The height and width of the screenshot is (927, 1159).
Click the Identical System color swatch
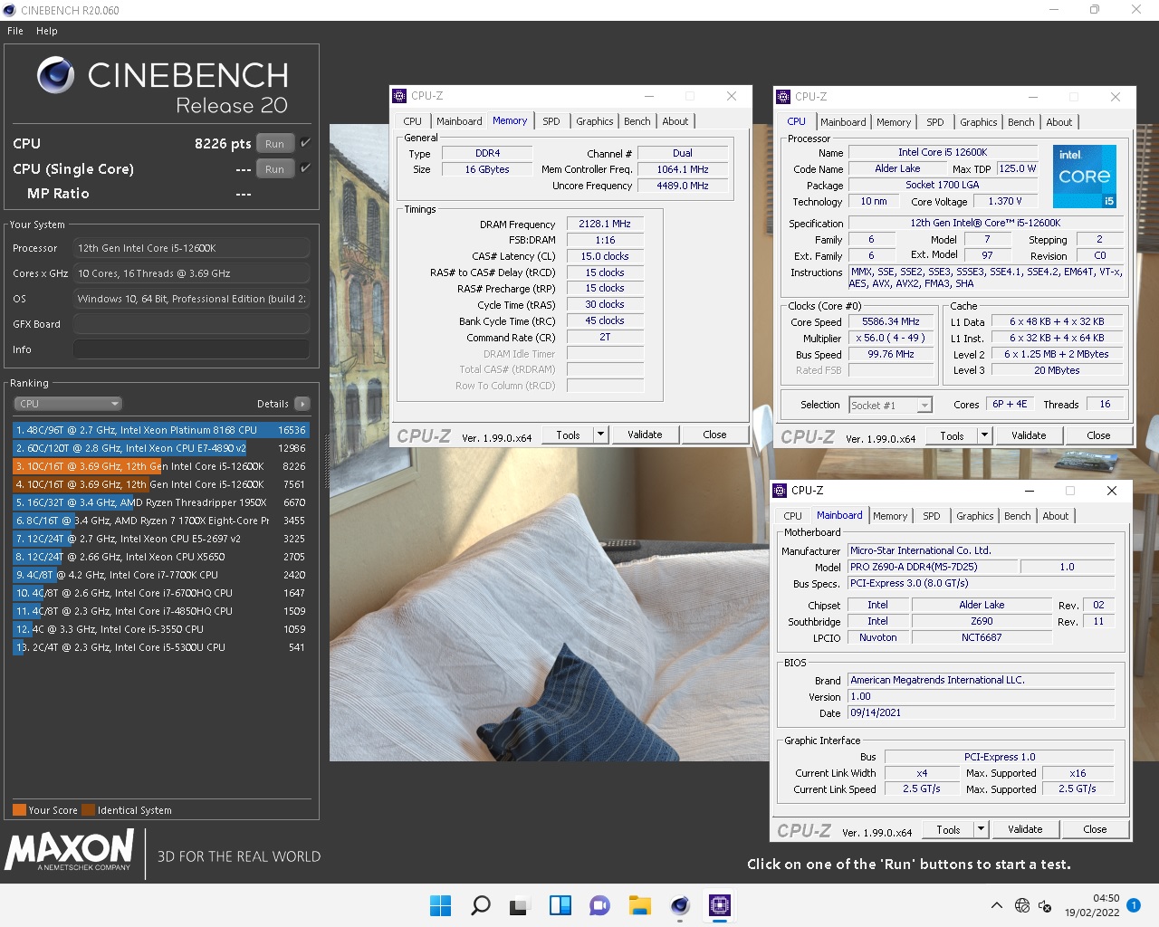(x=89, y=810)
